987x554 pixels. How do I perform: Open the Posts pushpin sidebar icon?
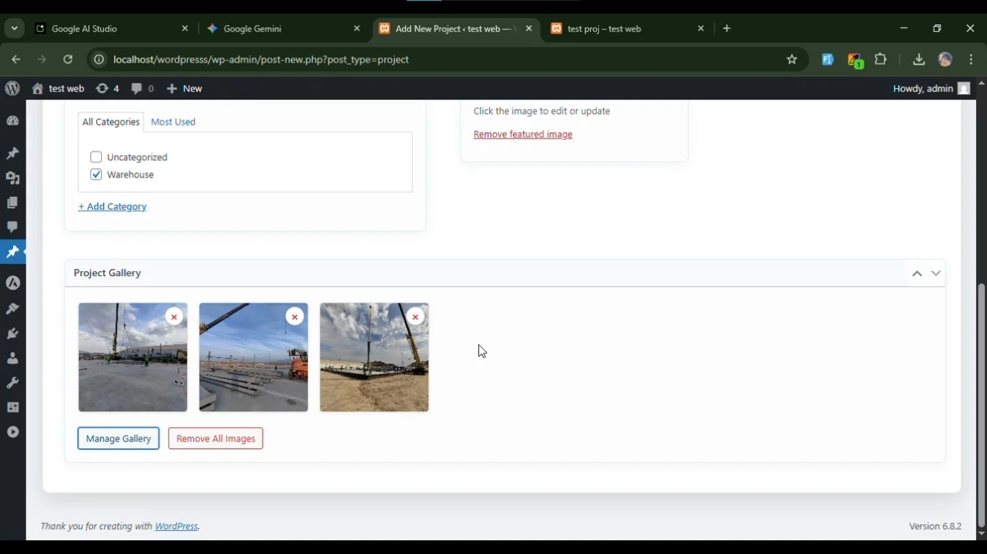(13, 154)
